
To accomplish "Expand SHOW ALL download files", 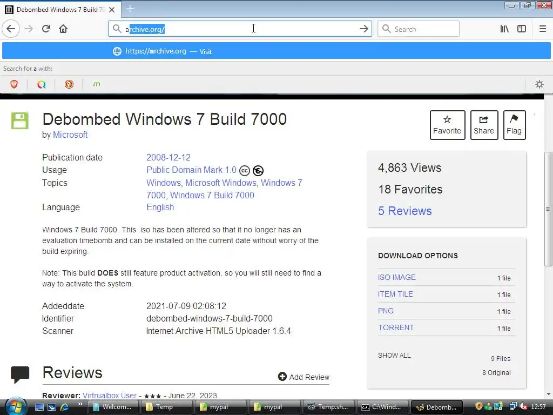I will (x=394, y=356).
